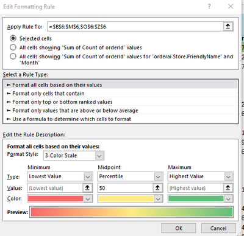Click the Midpoint value range selector arrow

click(157, 188)
